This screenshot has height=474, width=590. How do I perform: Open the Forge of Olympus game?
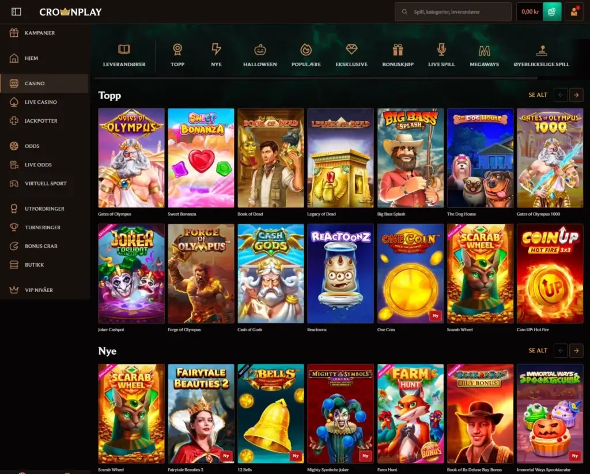(201, 274)
